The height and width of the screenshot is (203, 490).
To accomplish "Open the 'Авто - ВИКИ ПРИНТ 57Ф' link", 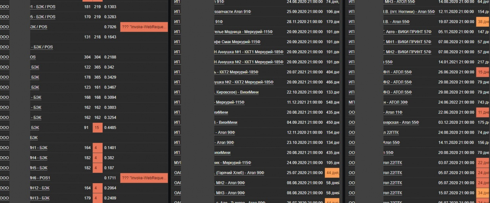I will [x=407, y=32].
